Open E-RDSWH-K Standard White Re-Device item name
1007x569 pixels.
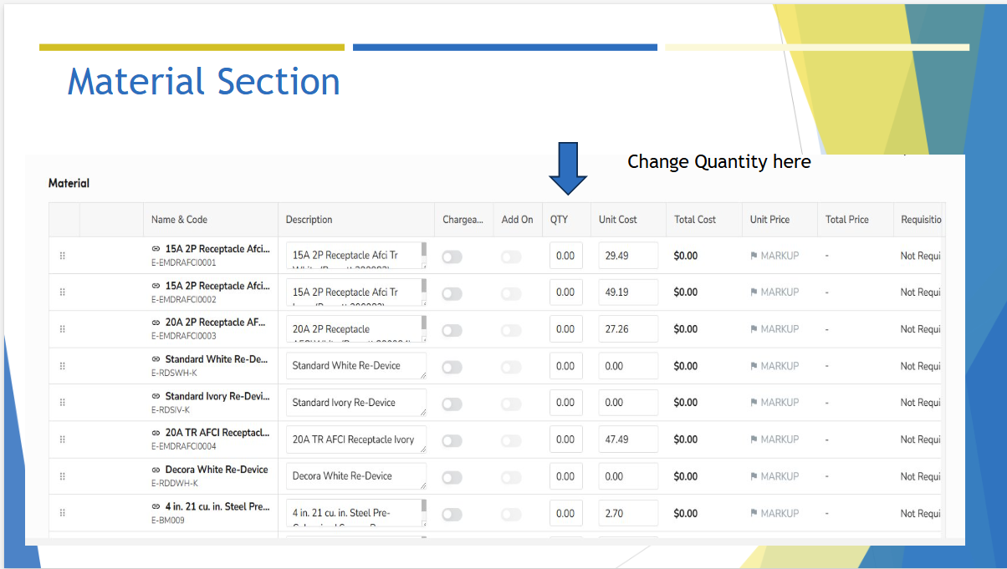tap(216, 359)
